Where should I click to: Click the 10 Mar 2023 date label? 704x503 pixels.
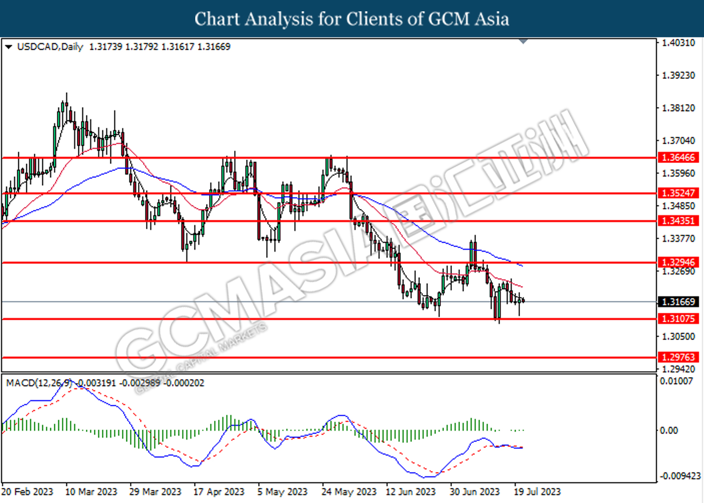point(91,492)
